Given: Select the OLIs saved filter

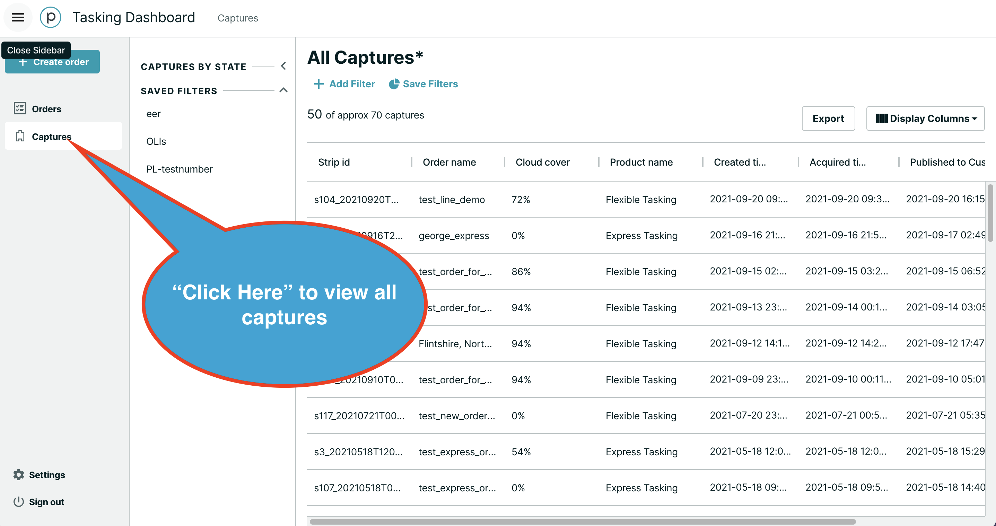Looking at the screenshot, I should pyautogui.click(x=156, y=141).
